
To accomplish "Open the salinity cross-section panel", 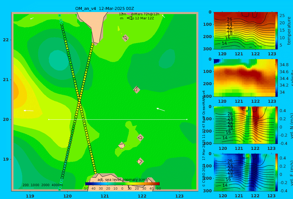I will point(244,78).
